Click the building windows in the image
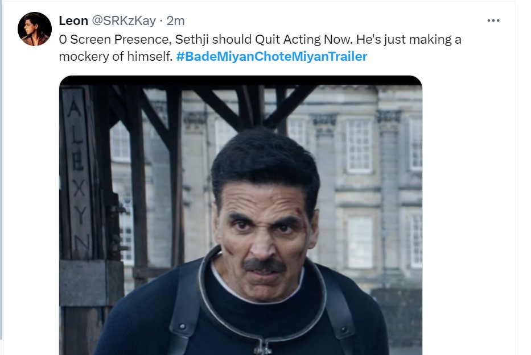The width and height of the screenshot is (531, 355). pos(359,145)
